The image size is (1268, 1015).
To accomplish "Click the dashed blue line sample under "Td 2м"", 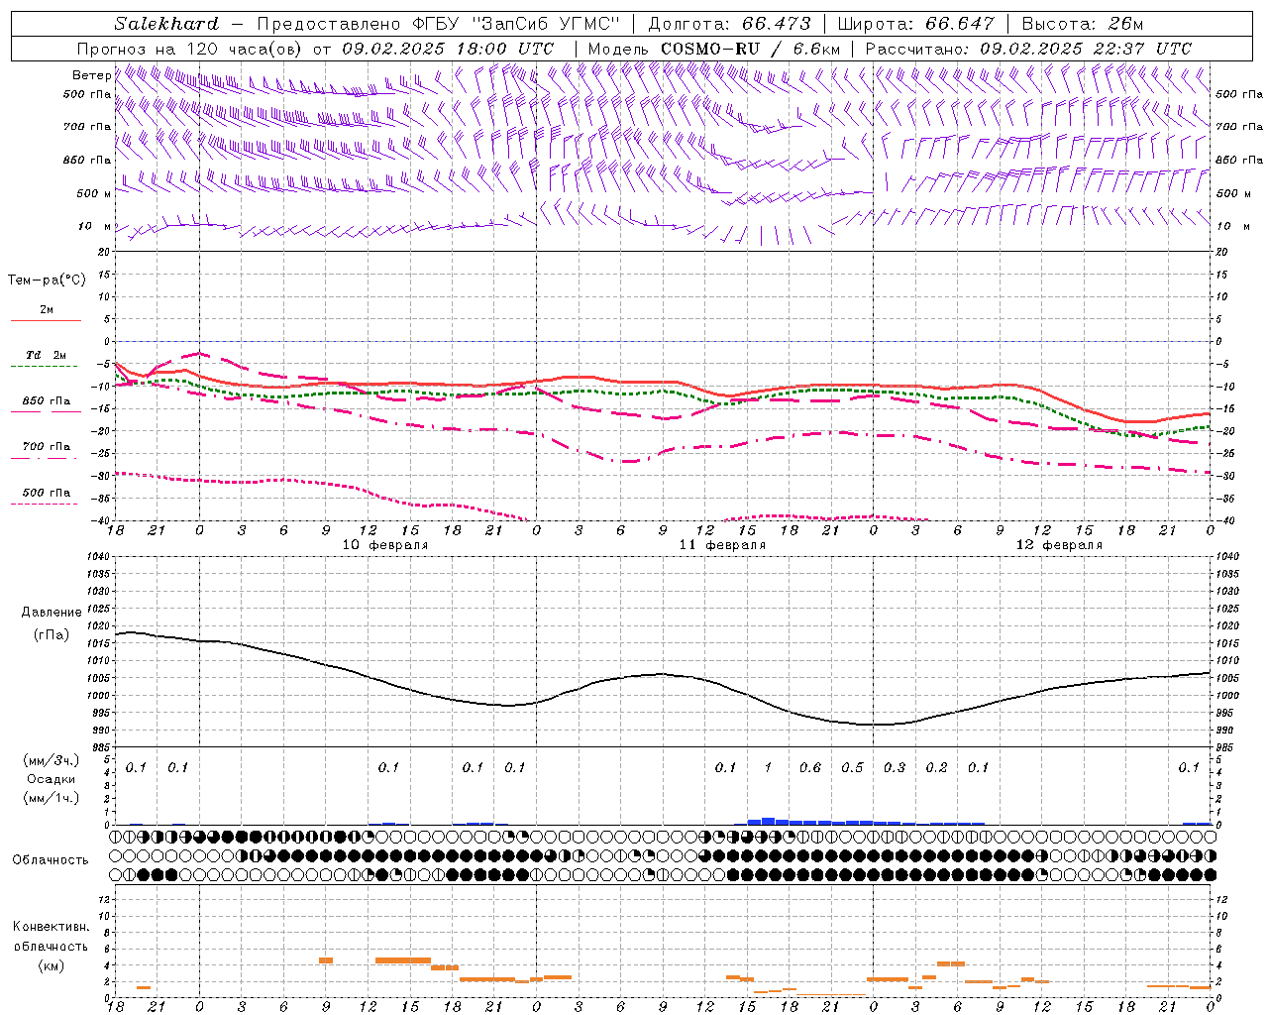I will (x=44, y=366).
